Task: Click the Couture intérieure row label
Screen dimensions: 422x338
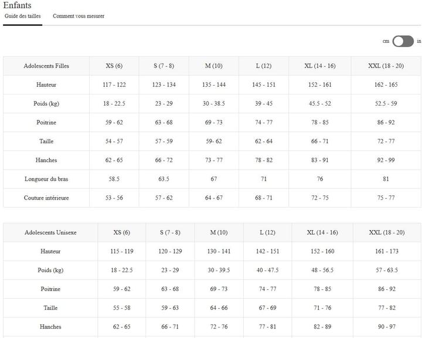Action: coord(46,198)
